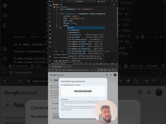Go back with App passwords arrow
Screen dimensions: 166x124
51,80
